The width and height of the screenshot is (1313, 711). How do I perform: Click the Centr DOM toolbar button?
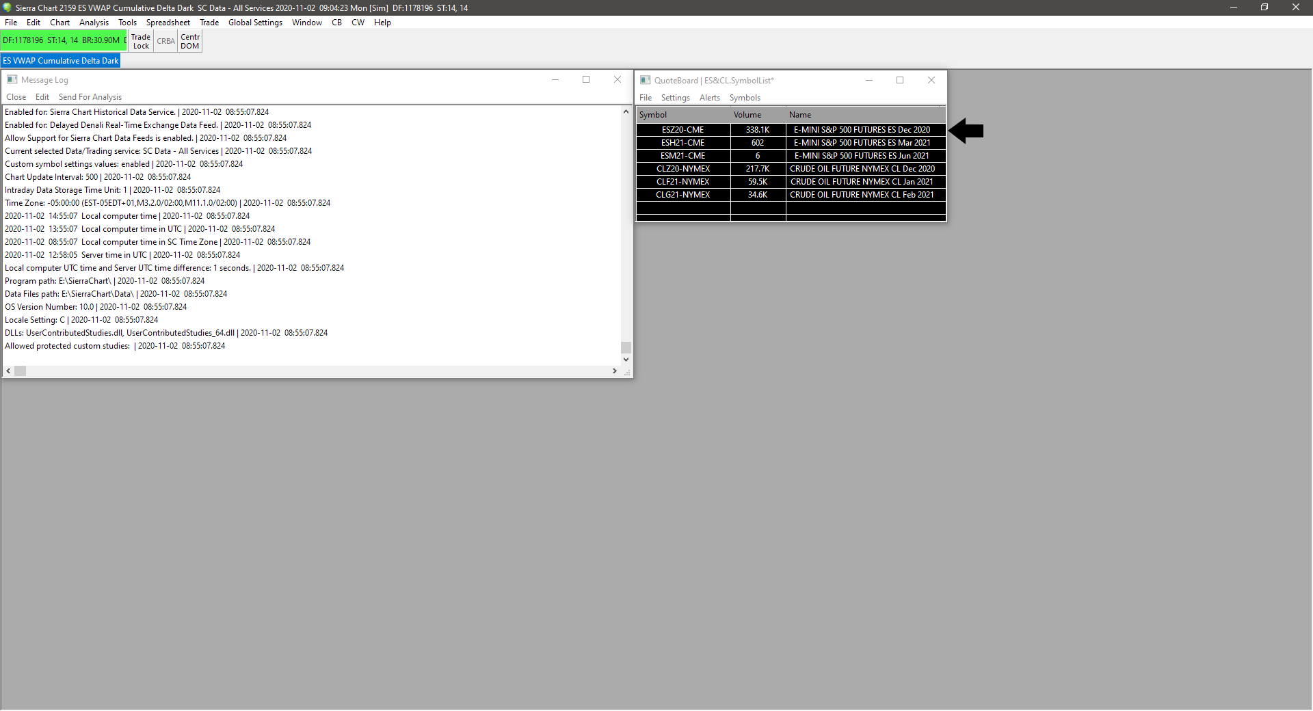coord(190,42)
